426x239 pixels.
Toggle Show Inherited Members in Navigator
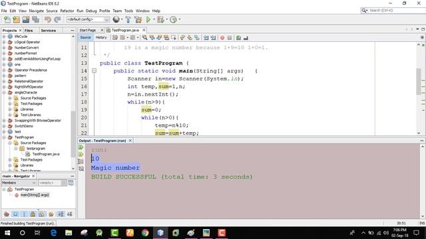click(x=7, y=214)
